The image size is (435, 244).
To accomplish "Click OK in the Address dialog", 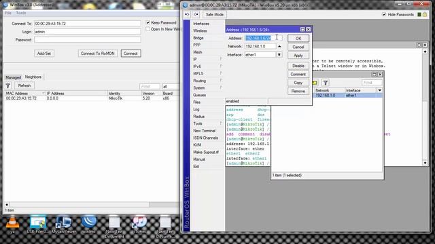I will point(298,39).
